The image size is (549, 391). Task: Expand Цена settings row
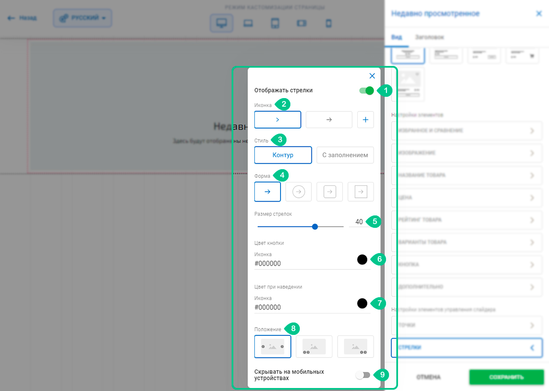pos(467,197)
